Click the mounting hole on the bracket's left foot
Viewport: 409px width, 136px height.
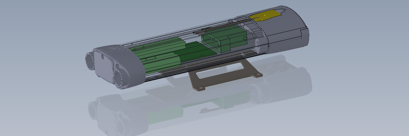pos(201,89)
